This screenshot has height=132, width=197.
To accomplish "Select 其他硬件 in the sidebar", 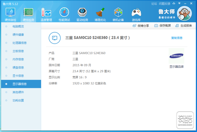I will pyautogui.click(x=21, y=92).
